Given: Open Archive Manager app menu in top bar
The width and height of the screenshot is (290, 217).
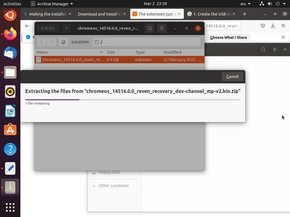Looking at the screenshot, I should [52, 4].
